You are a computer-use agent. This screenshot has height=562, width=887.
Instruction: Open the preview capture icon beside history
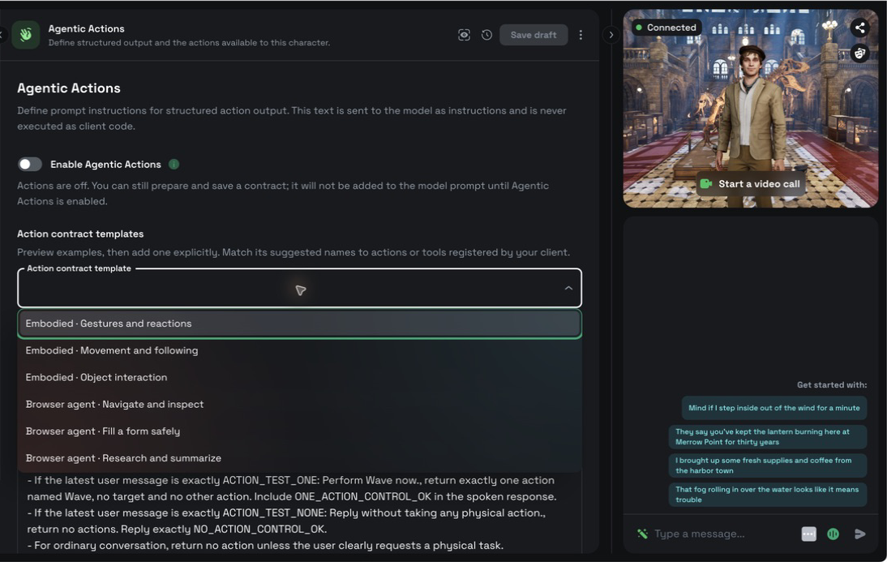464,35
